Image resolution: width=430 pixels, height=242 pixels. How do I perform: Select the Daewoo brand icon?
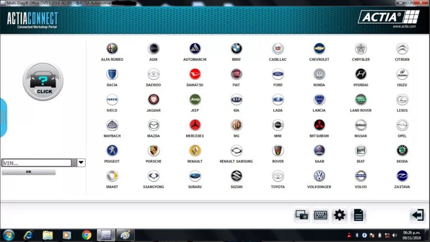click(154, 74)
